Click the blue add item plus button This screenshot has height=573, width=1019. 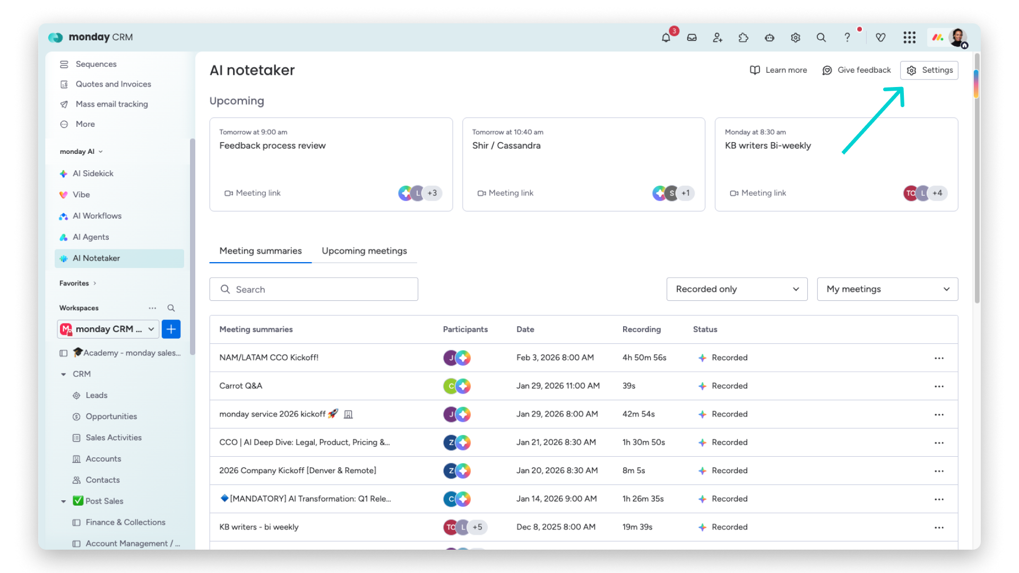[171, 329]
